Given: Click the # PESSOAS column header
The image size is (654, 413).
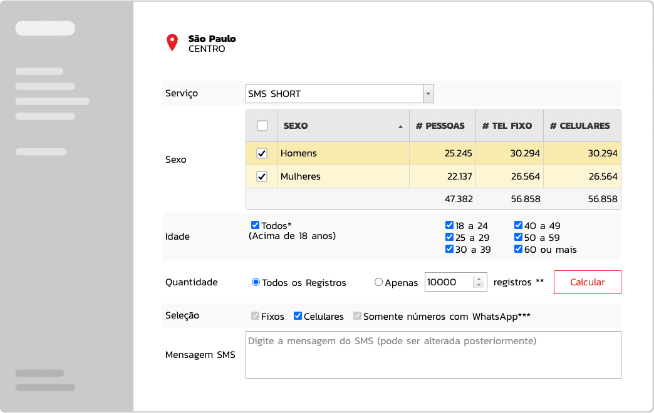Looking at the screenshot, I should [x=442, y=126].
